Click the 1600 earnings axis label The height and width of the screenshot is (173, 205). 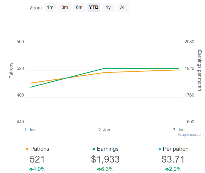tap(189, 122)
